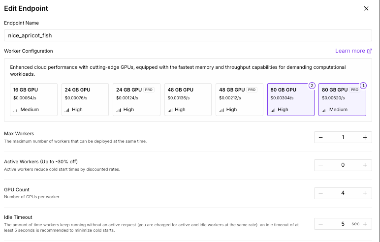Click priority badge 2 on 80 GB GPU

pyautogui.click(x=312, y=85)
